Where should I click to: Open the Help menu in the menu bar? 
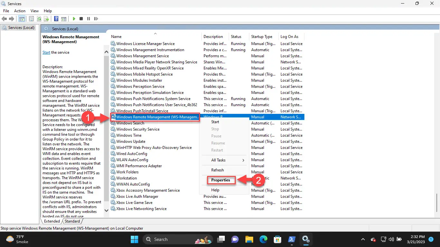(48, 11)
